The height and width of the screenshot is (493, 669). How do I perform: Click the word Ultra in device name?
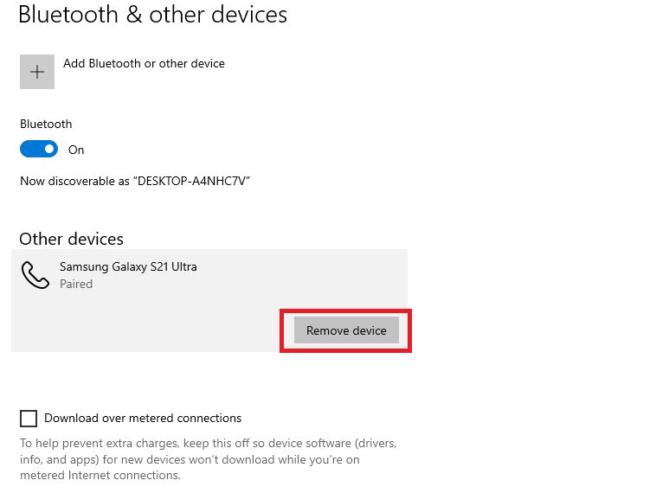[x=183, y=266]
